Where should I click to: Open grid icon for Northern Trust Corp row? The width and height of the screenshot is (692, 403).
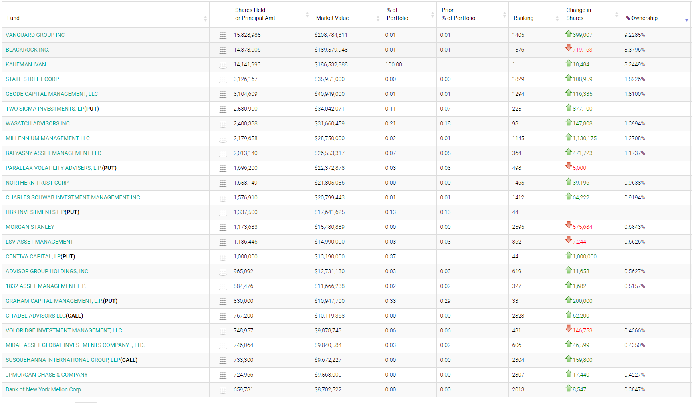223,183
